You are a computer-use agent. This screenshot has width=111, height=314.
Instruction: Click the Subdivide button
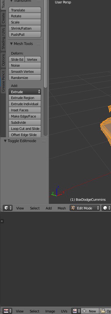[25, 122]
